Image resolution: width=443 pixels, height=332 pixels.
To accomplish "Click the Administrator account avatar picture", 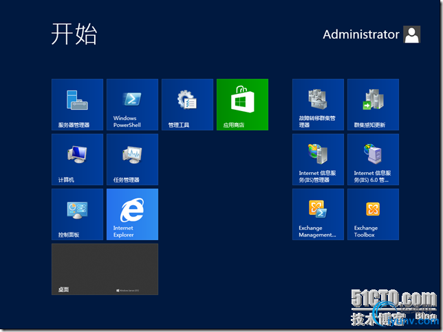I will point(412,34).
